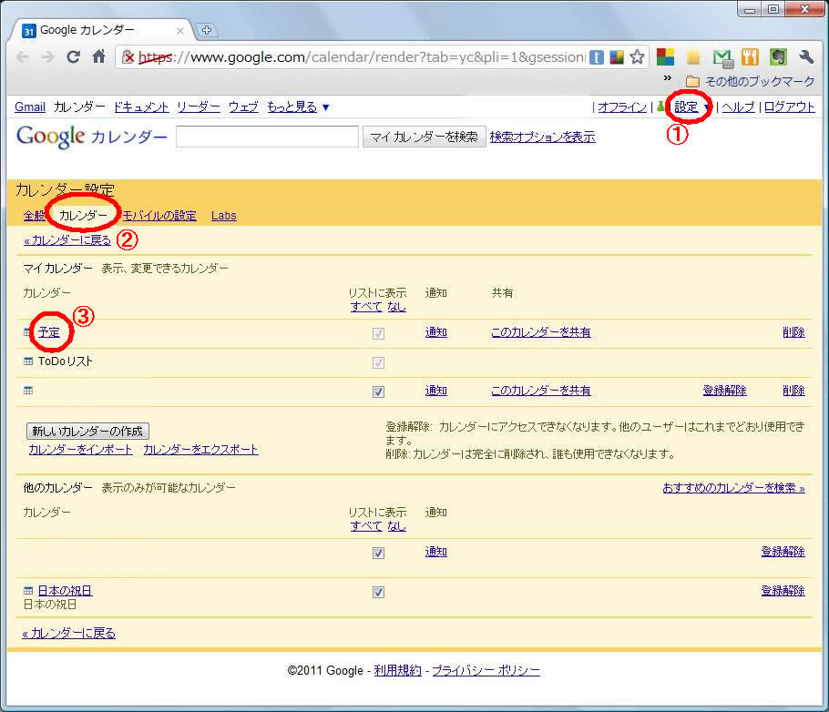Open おすすめのカレンダーを検索 link

(734, 488)
